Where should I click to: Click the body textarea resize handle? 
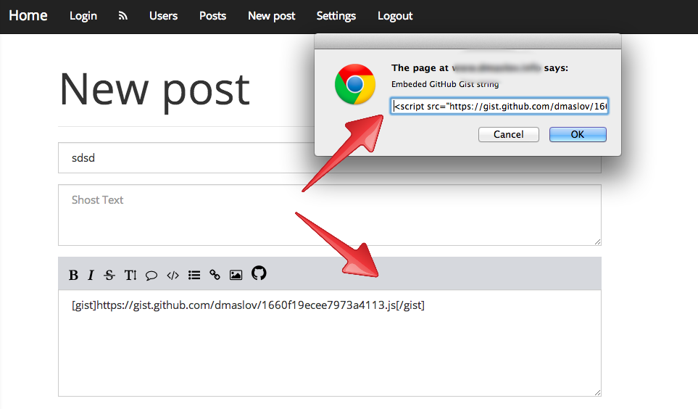[597, 392]
